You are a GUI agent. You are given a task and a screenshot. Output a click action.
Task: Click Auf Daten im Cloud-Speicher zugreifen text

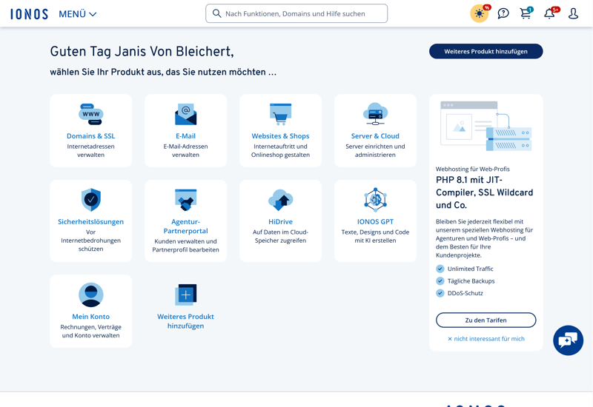coord(281,236)
